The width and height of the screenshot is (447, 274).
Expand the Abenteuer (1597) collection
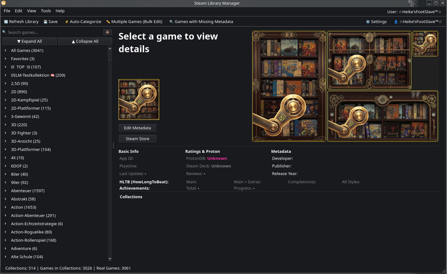(6, 191)
